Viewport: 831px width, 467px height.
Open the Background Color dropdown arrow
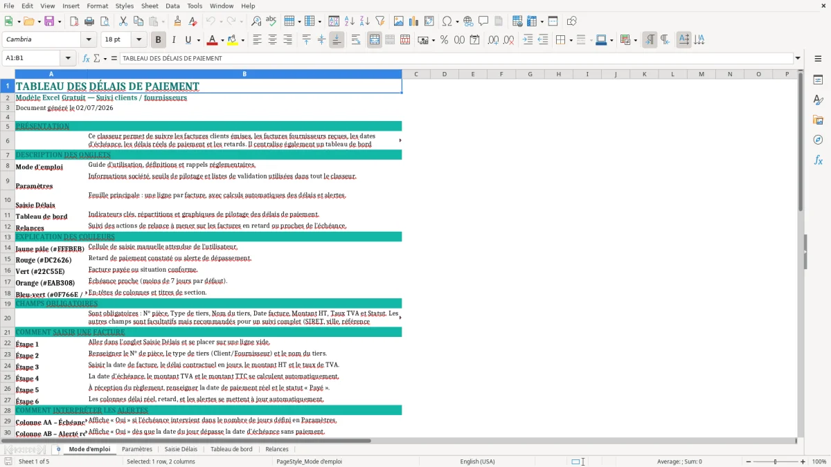click(242, 40)
